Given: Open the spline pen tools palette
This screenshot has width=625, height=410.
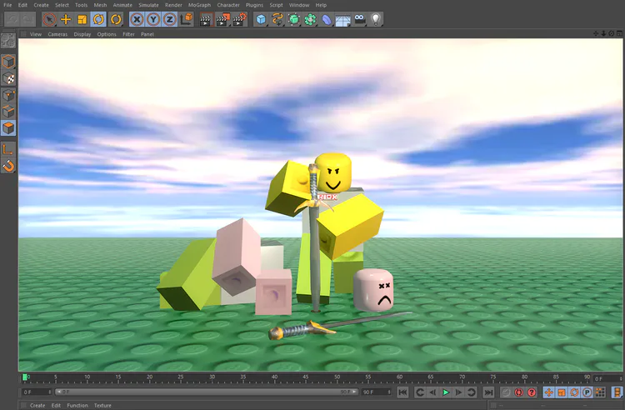Looking at the screenshot, I should point(277,19).
